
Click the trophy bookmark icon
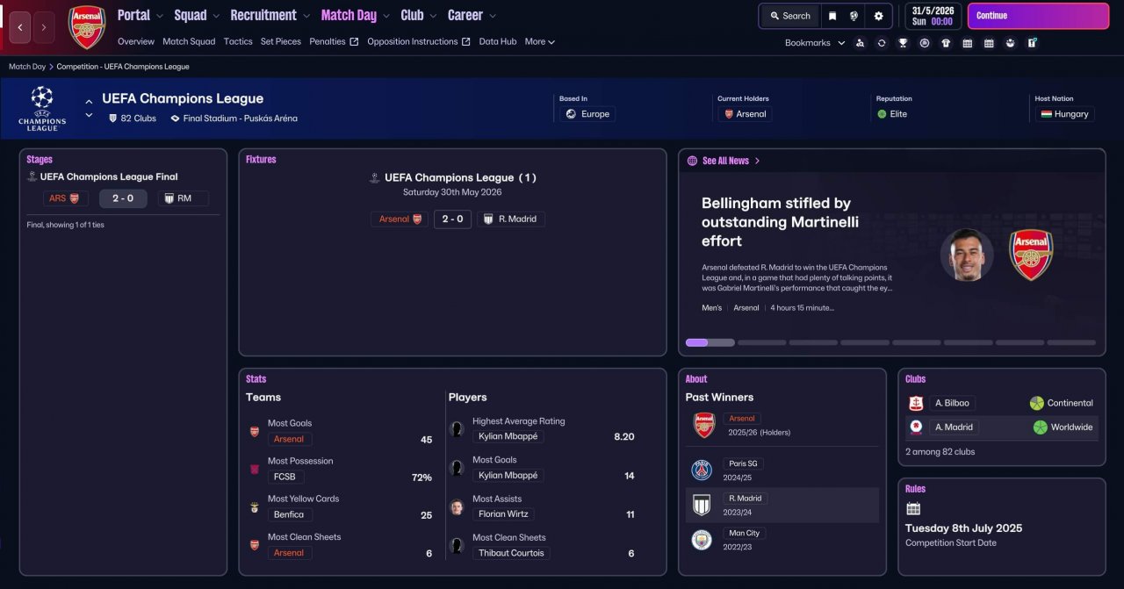[903, 43]
